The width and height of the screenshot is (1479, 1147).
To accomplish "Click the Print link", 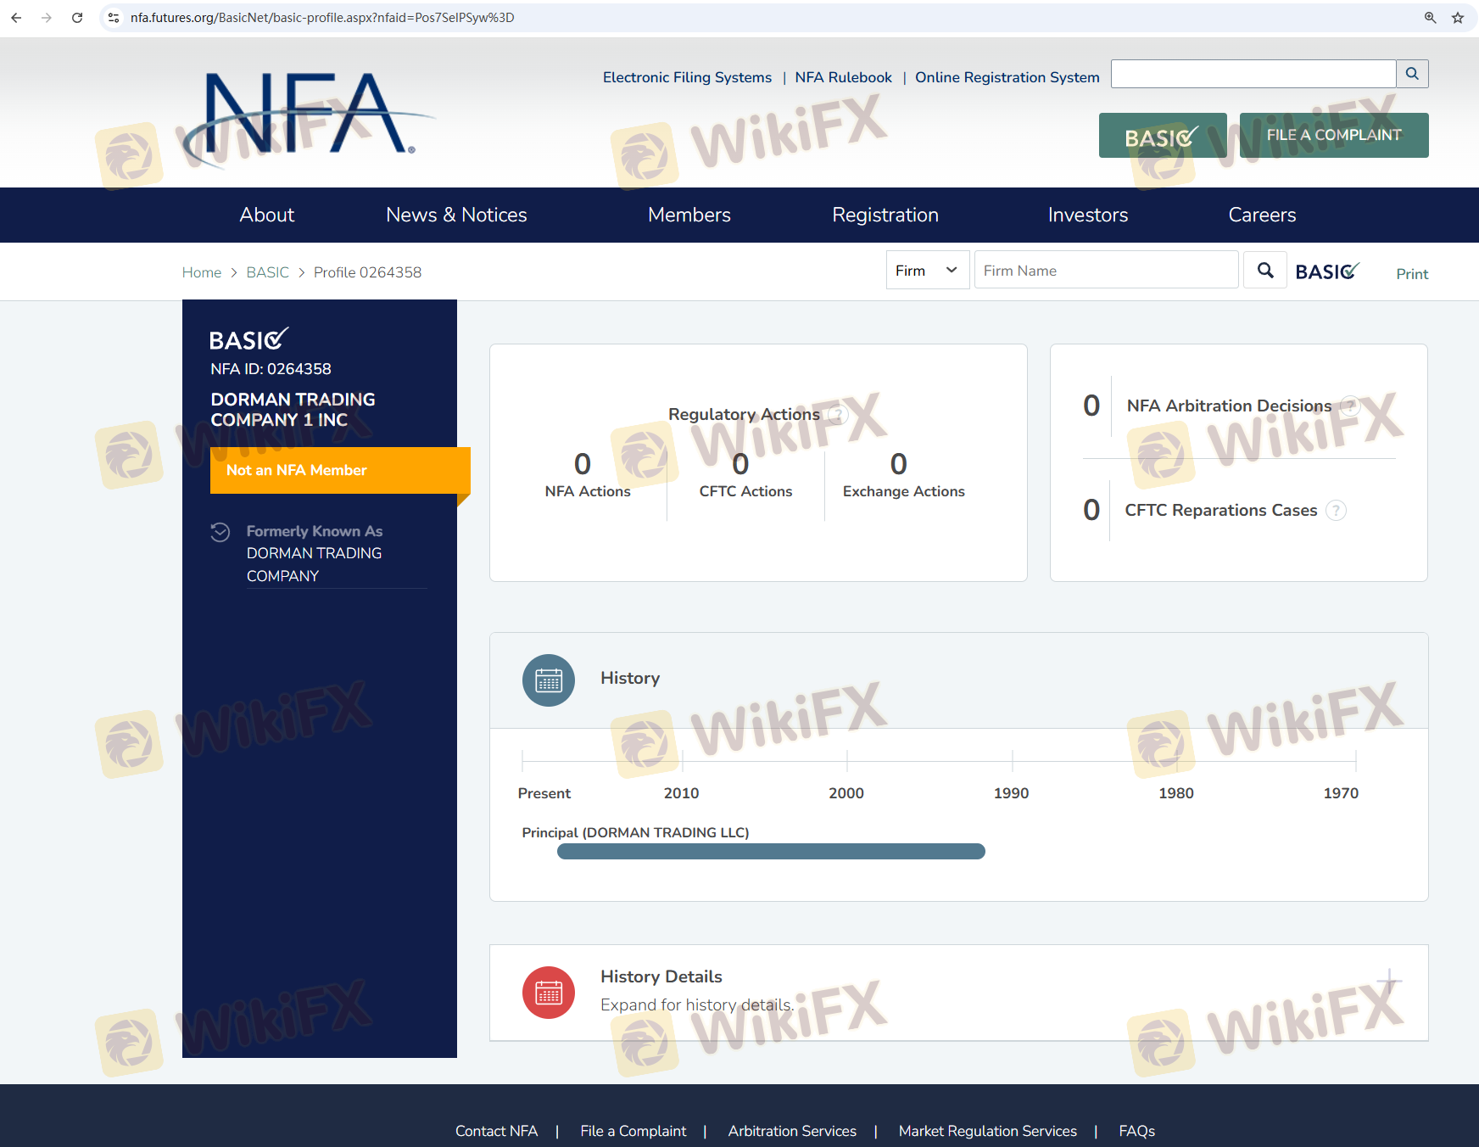I will [x=1412, y=274].
